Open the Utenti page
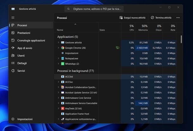Image resolution: width=193 pixels, height=131 pixels. tap(31, 55)
